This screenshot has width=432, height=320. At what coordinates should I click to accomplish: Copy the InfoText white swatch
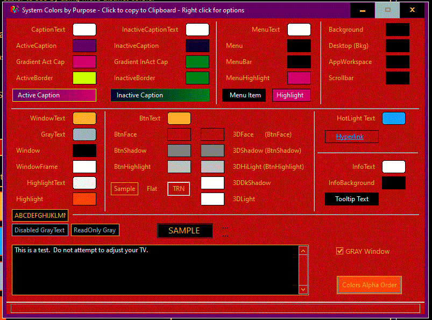(394, 167)
